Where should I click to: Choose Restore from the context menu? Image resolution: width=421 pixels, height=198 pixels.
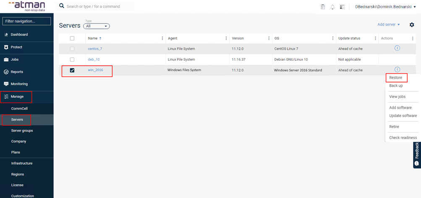click(395, 78)
